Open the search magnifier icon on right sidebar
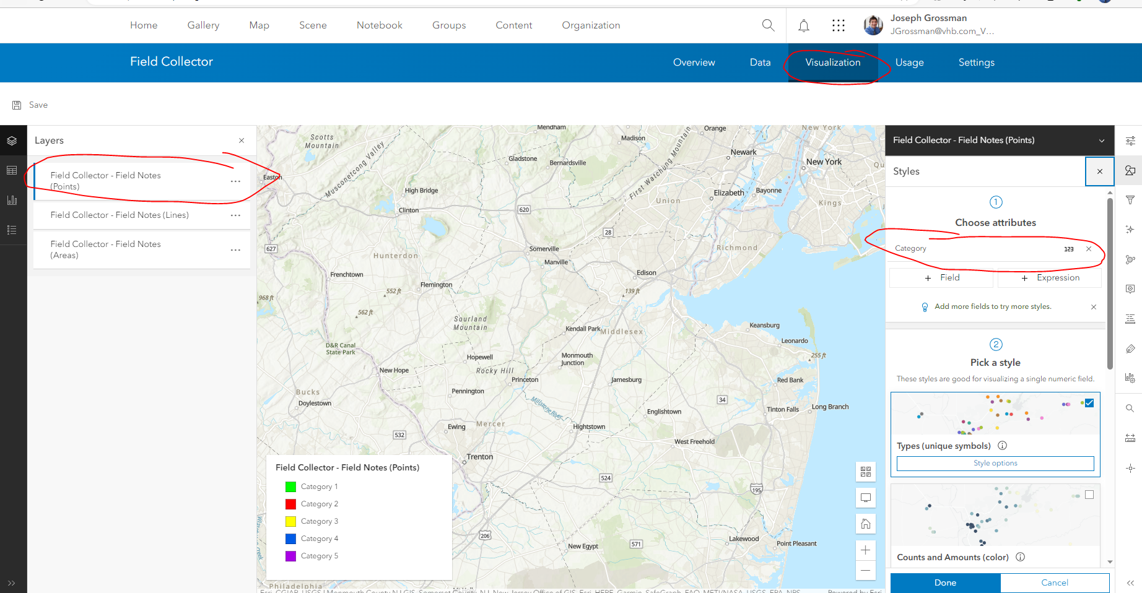The height and width of the screenshot is (593, 1142). tap(1131, 408)
